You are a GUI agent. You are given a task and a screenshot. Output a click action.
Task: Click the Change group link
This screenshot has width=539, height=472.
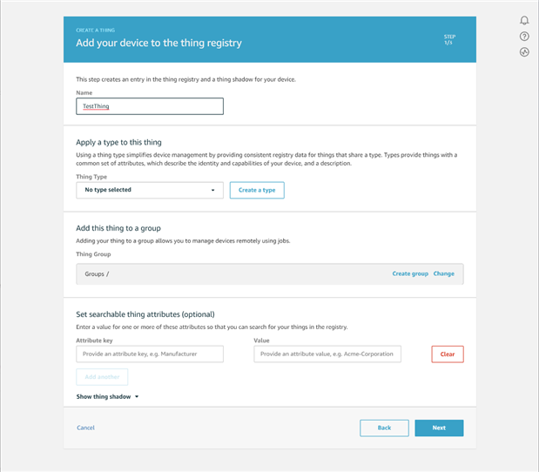[x=444, y=273]
